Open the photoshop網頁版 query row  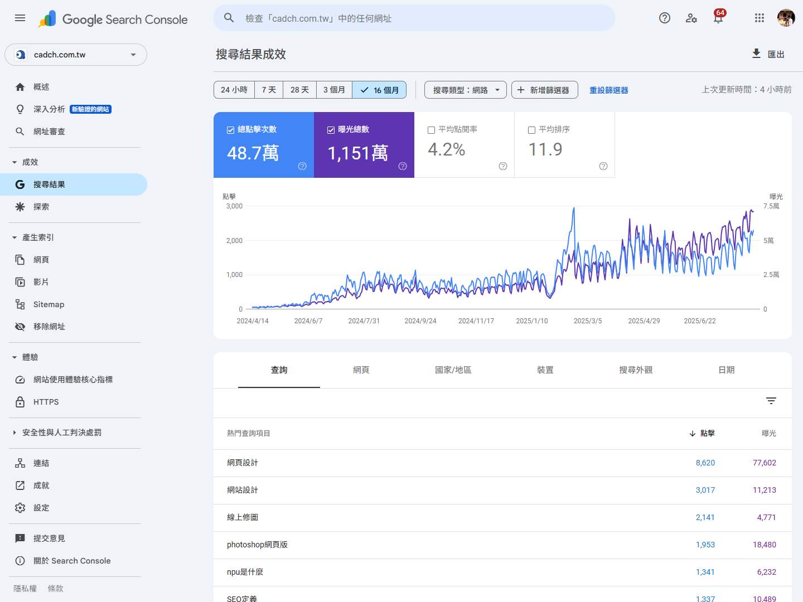(x=502, y=545)
